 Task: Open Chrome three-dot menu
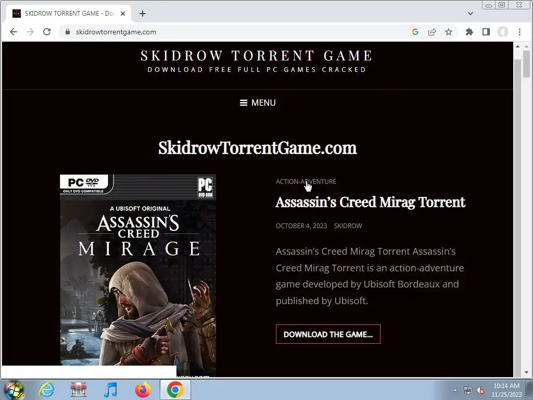click(x=520, y=32)
